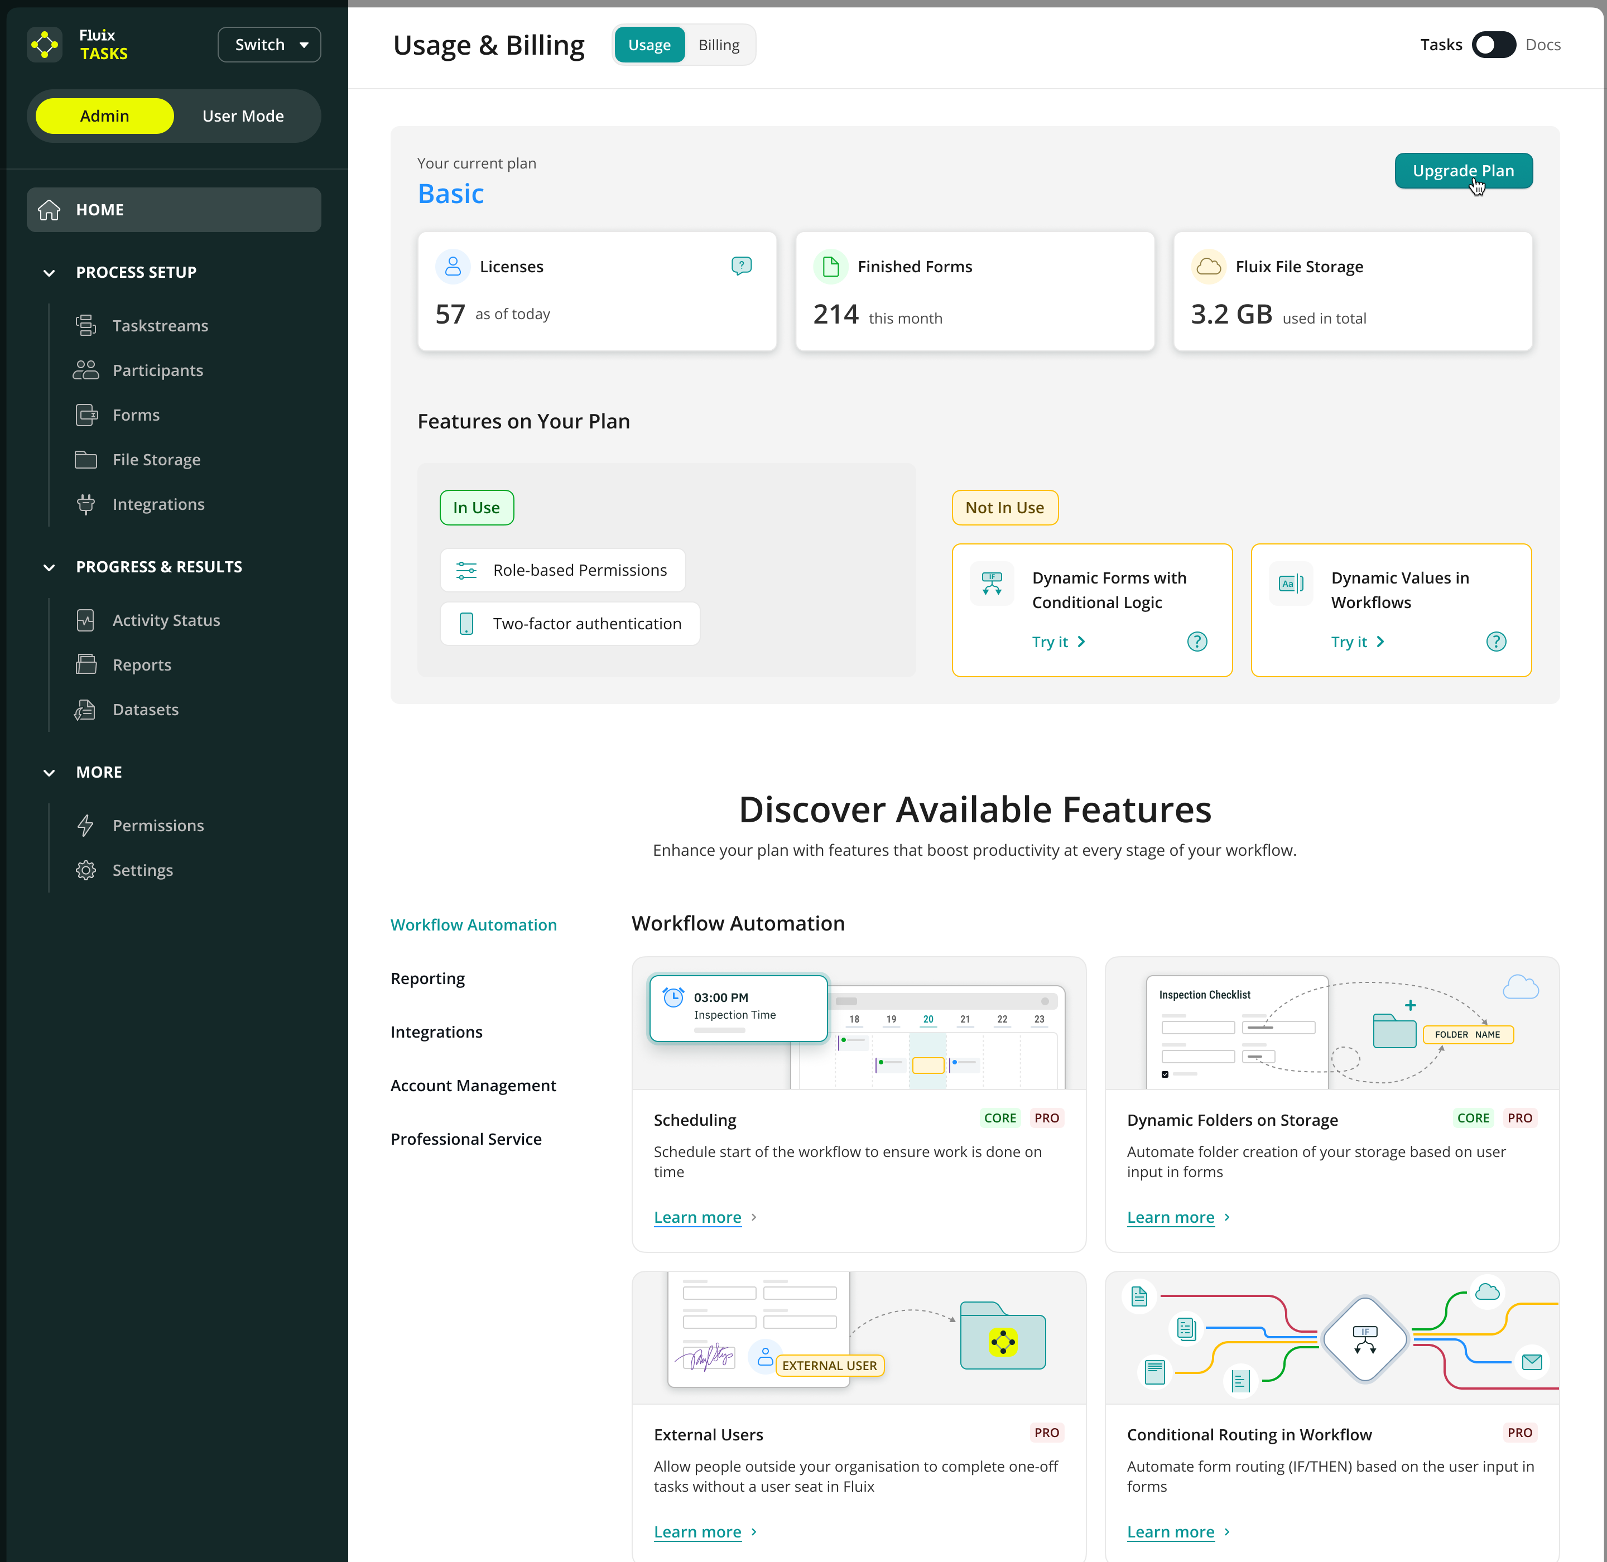This screenshot has height=1562, width=1607.
Task: Collapse the Process Setup section
Action: pos(49,272)
